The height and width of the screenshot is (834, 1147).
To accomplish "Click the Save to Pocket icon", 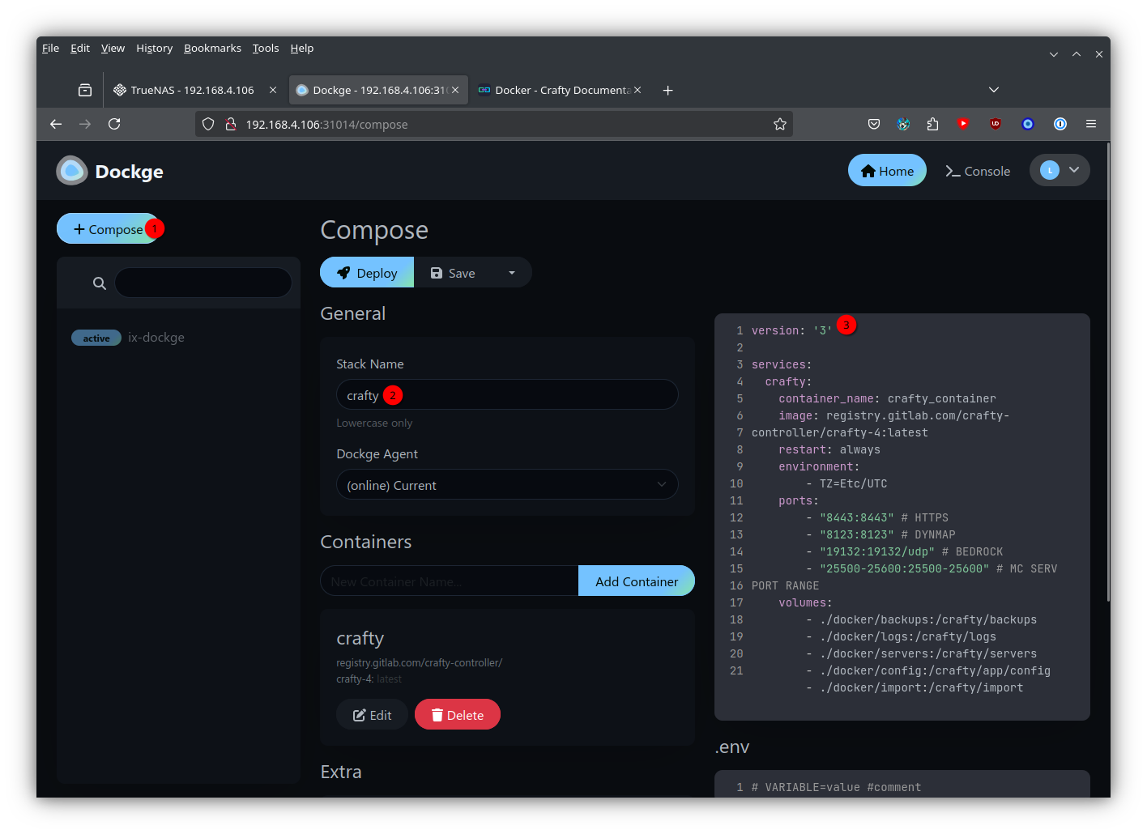I will [x=874, y=124].
